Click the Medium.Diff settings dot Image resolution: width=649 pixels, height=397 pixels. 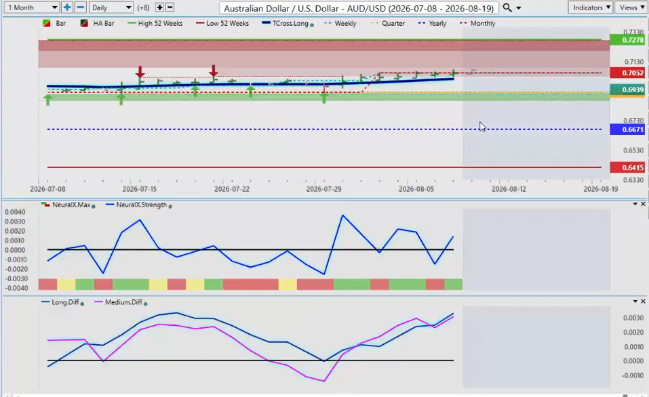click(145, 304)
